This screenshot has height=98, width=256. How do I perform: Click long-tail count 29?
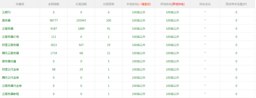coord(81,69)
